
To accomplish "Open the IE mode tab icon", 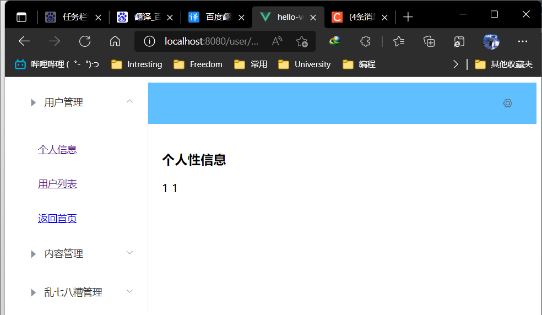I will pos(459,41).
